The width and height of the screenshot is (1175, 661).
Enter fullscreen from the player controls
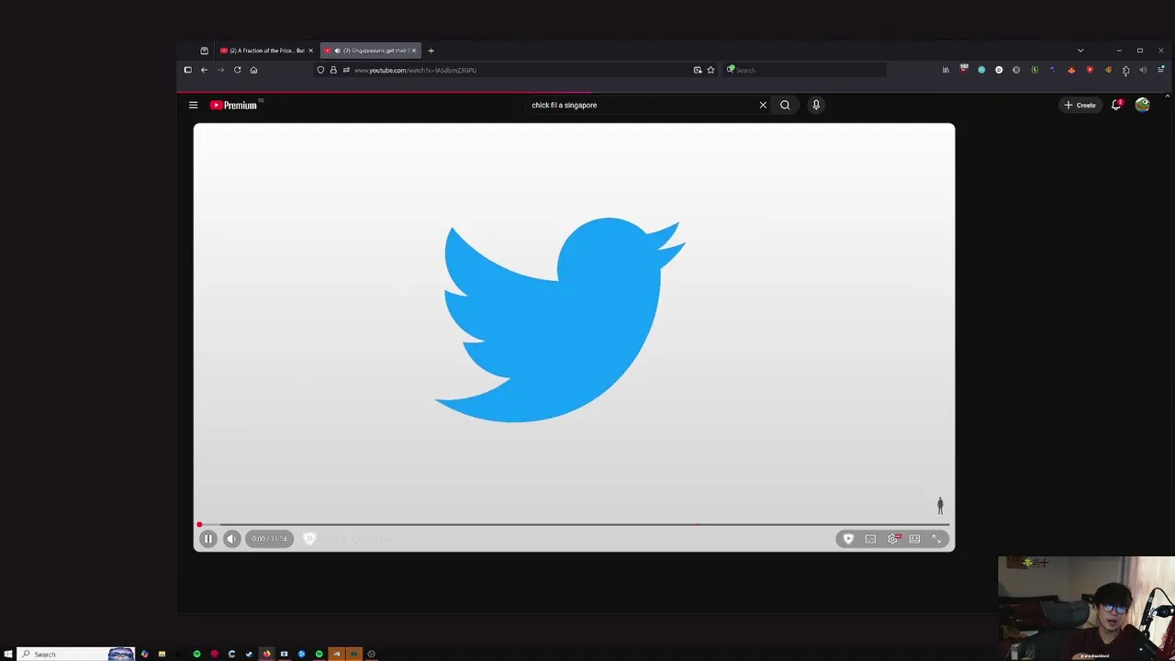(936, 539)
